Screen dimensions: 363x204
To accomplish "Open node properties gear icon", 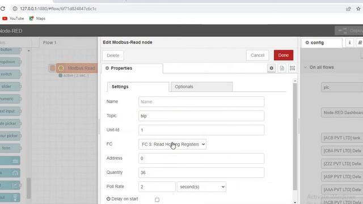I will click(271, 68).
